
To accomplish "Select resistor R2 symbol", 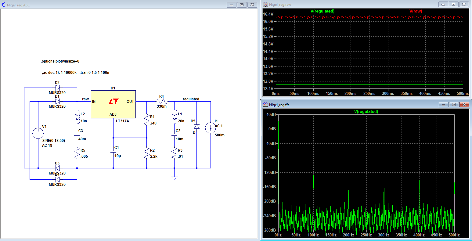I will pyautogui.click(x=147, y=153).
